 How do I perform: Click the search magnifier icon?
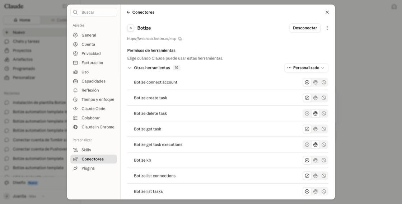point(75,12)
